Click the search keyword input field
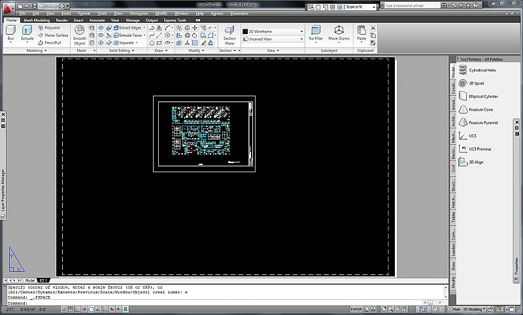The height and width of the screenshot is (315, 523). coord(413,5)
